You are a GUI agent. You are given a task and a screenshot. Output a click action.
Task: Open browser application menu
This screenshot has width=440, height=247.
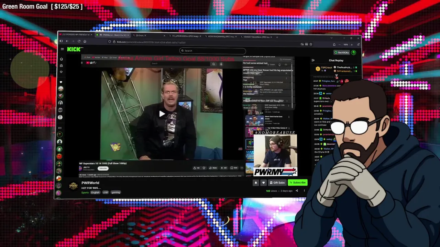[358, 45]
